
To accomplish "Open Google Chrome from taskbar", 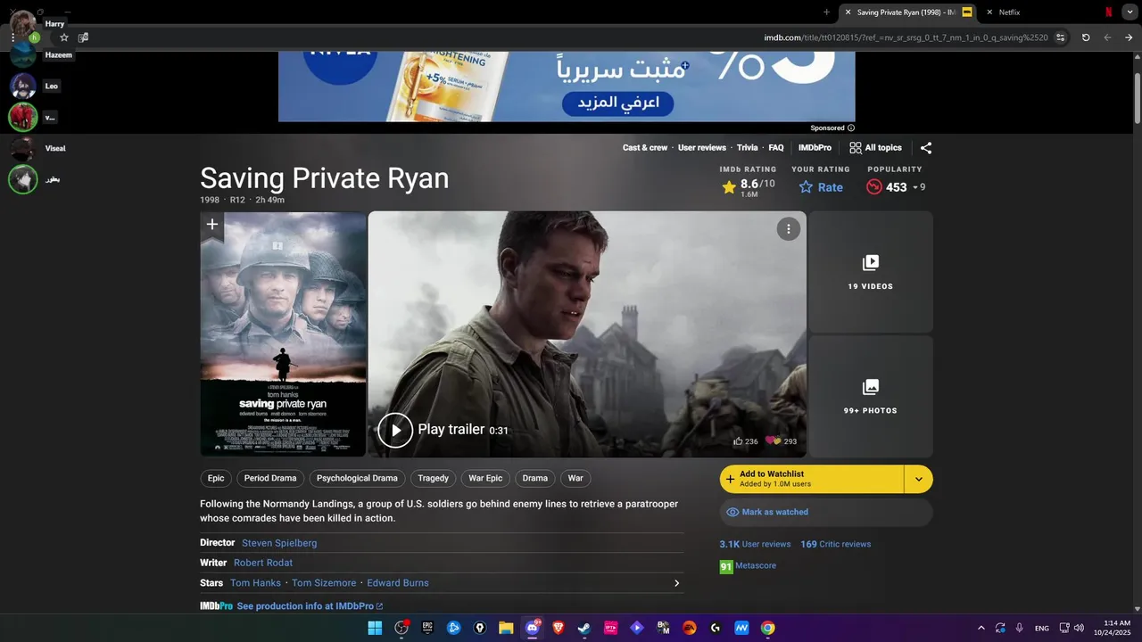I will point(767,628).
